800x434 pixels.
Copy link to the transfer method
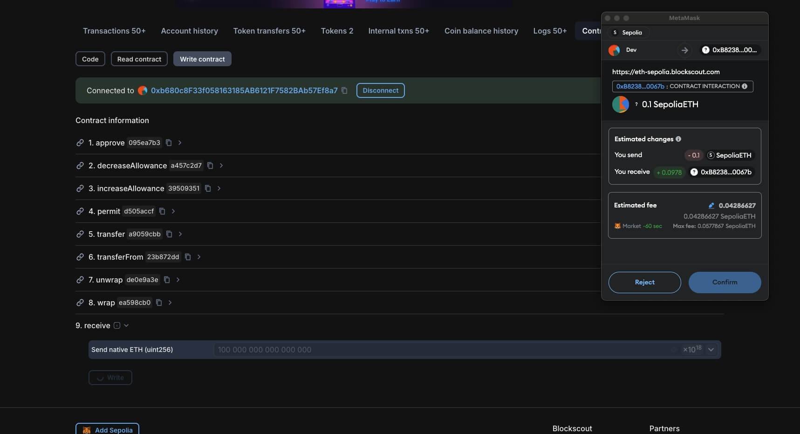80,234
